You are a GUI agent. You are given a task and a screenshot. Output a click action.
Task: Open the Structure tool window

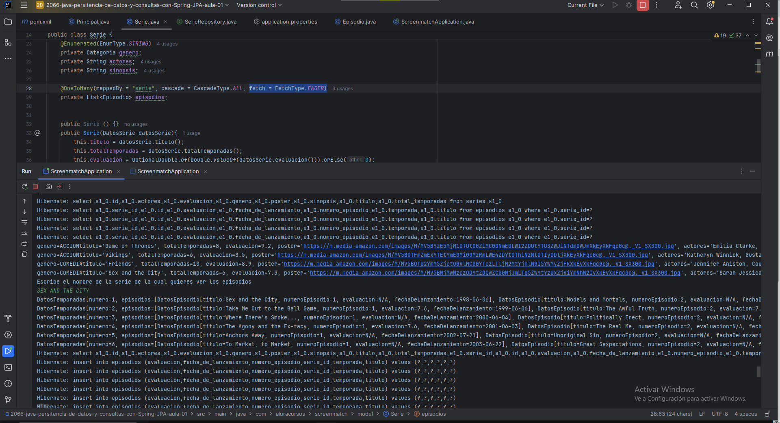(x=8, y=42)
